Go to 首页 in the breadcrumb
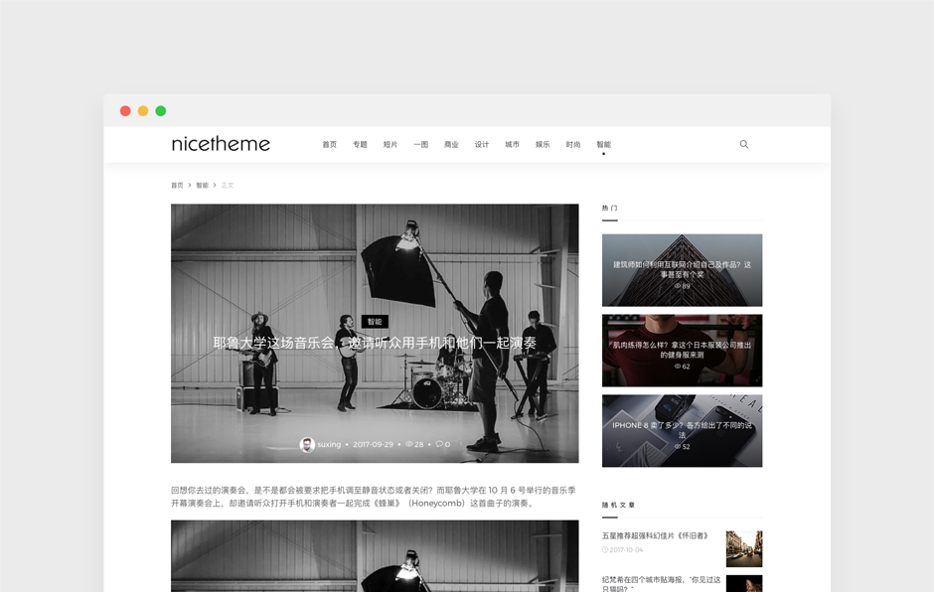The image size is (934, 592). coord(177,185)
